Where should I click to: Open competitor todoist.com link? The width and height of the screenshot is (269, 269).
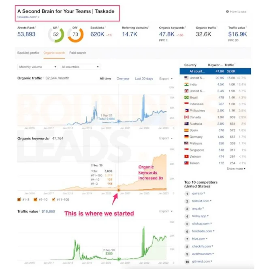[201, 201]
